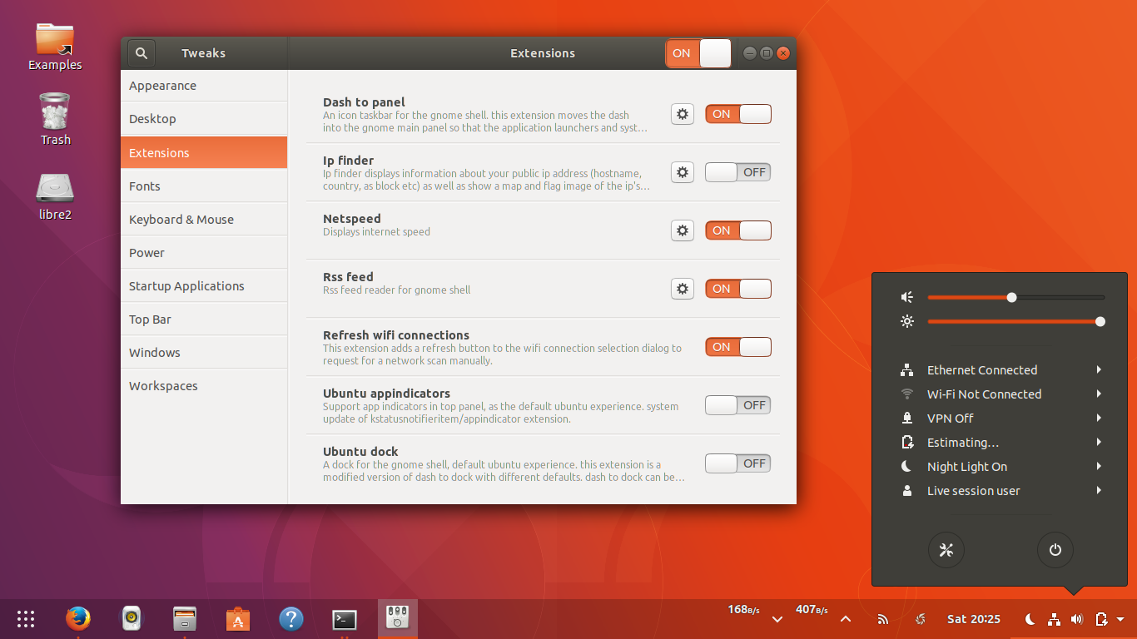Enable the Ubuntu appindicators extension
Image resolution: width=1137 pixels, height=639 pixels.
point(738,405)
